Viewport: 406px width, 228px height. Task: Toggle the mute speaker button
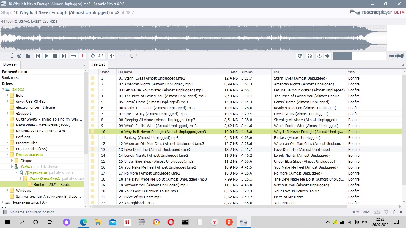(328, 56)
